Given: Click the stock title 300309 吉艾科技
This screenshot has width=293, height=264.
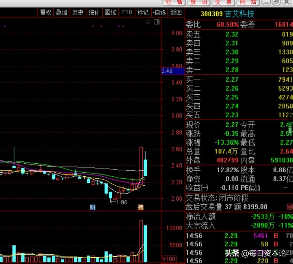Looking at the screenshot, I should (x=227, y=14).
